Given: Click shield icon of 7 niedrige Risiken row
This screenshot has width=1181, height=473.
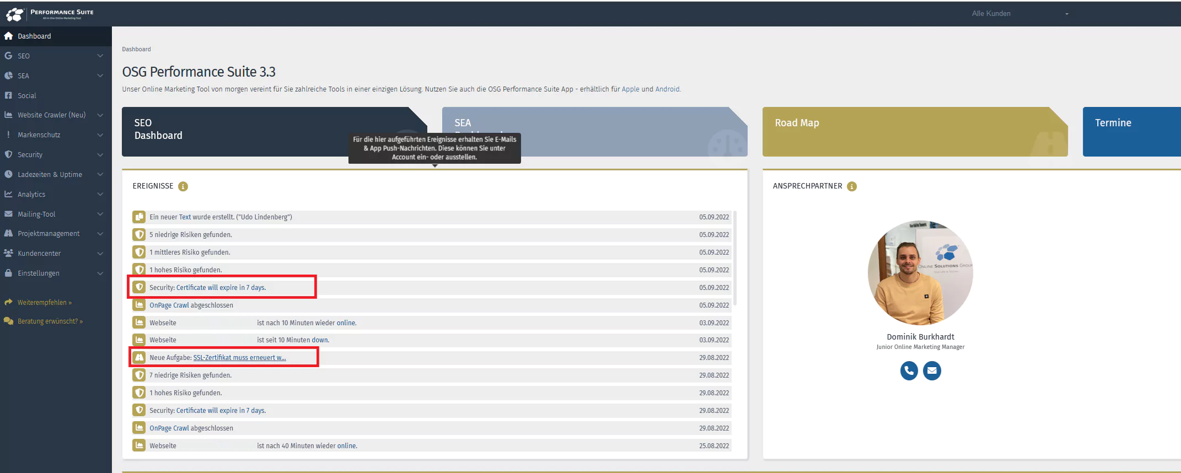Looking at the screenshot, I should click(x=139, y=375).
